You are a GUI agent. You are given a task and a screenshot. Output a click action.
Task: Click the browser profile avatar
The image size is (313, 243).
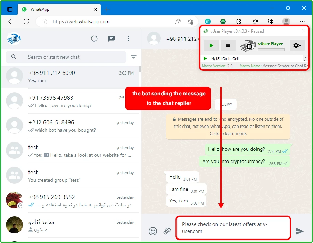[x=286, y=21]
